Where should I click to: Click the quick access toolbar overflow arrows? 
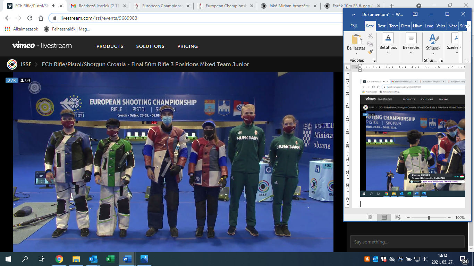(354, 15)
